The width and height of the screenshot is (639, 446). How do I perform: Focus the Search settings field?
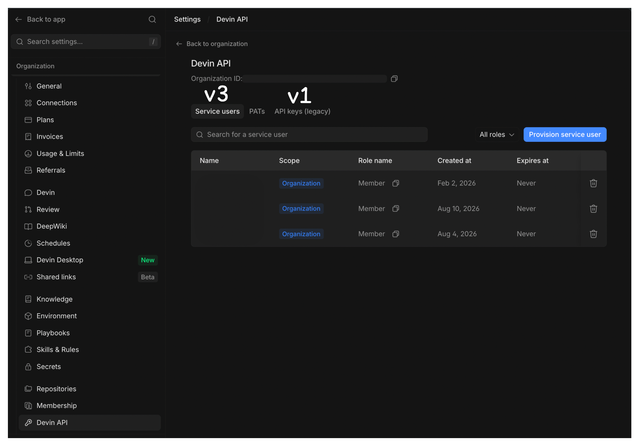point(86,42)
